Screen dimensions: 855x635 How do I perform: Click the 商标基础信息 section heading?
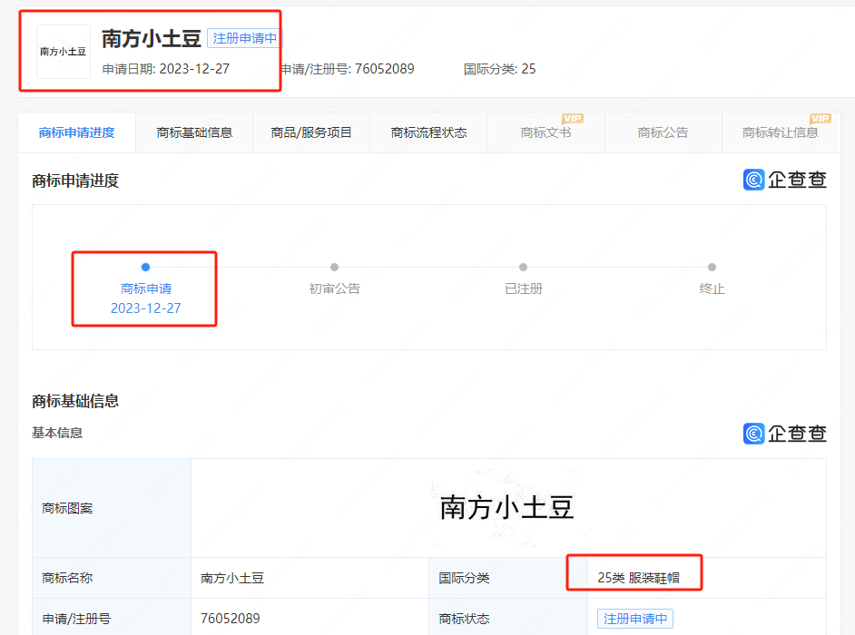click(x=75, y=401)
